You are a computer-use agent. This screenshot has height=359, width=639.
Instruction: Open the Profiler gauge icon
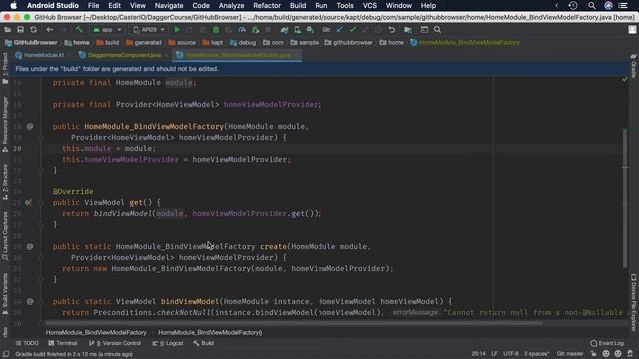tap(242, 30)
